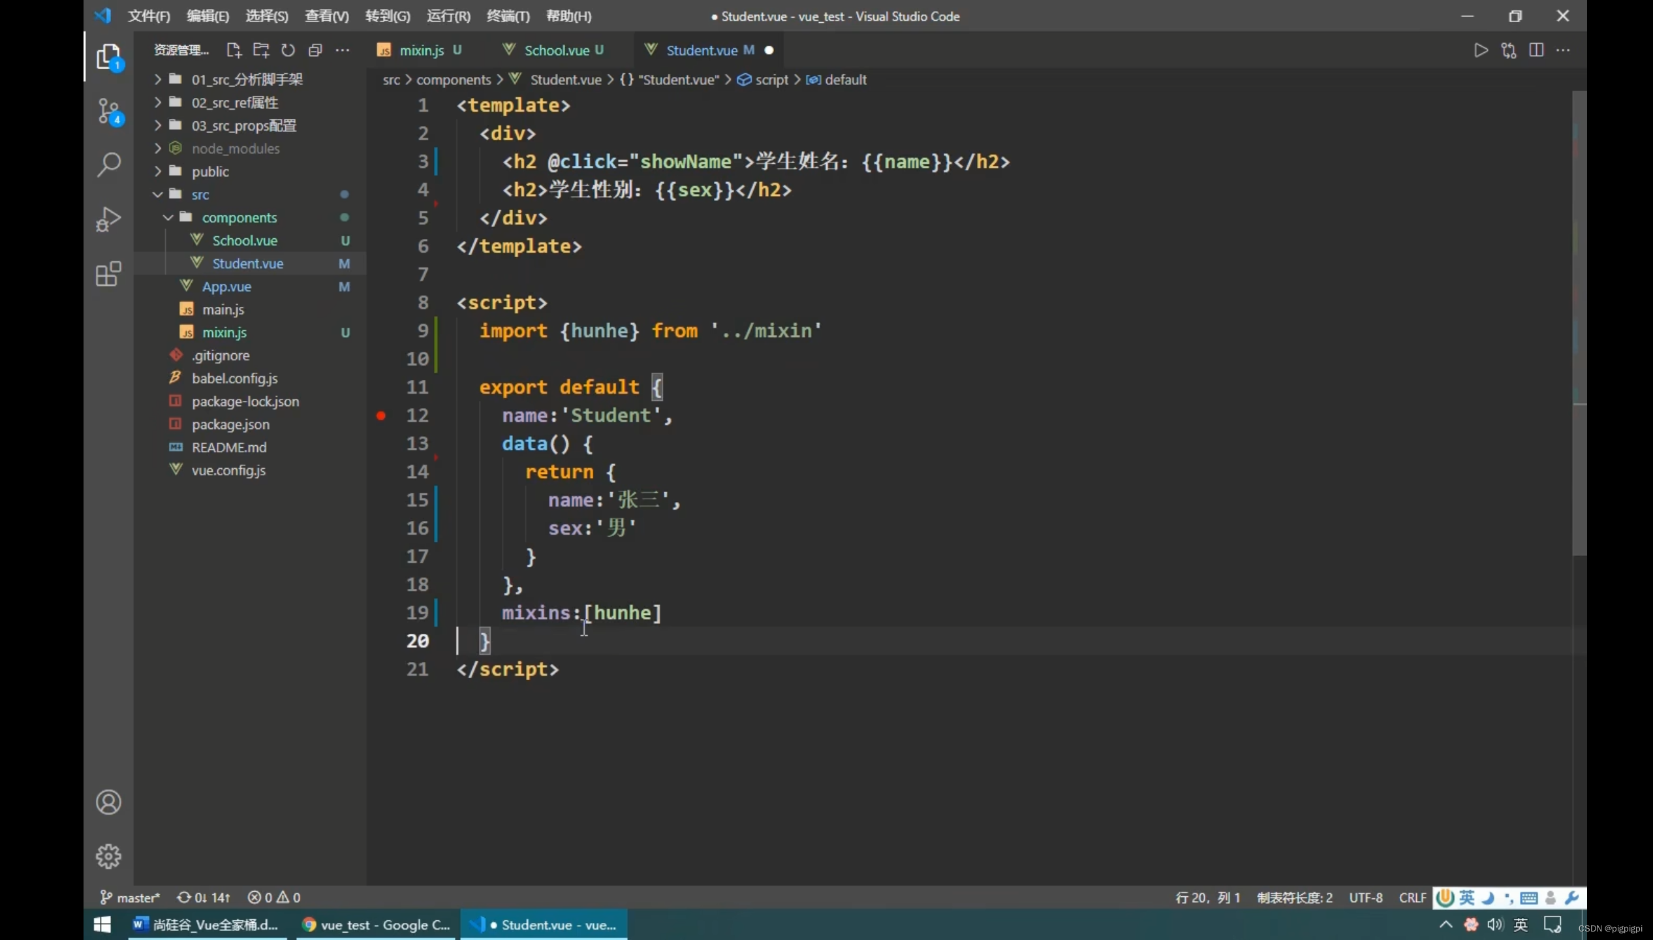Open mixin.js in the file tree
The height and width of the screenshot is (940, 1653).
[x=224, y=332]
